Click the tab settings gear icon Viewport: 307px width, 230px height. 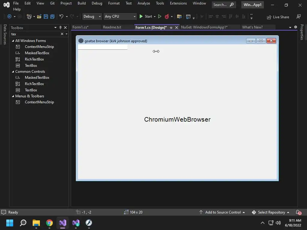pyautogui.click(x=296, y=27)
